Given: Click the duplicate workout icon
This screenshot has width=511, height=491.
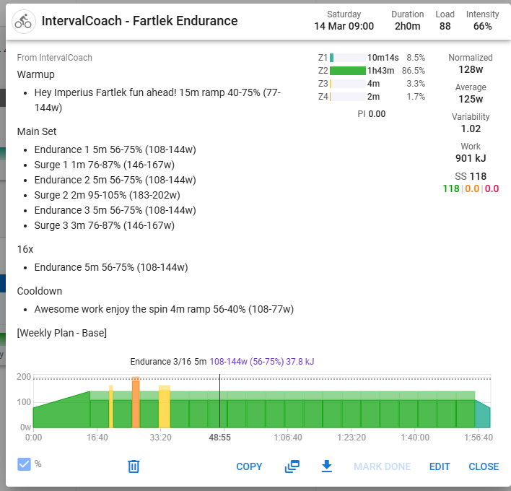Looking at the screenshot, I should point(292,466).
